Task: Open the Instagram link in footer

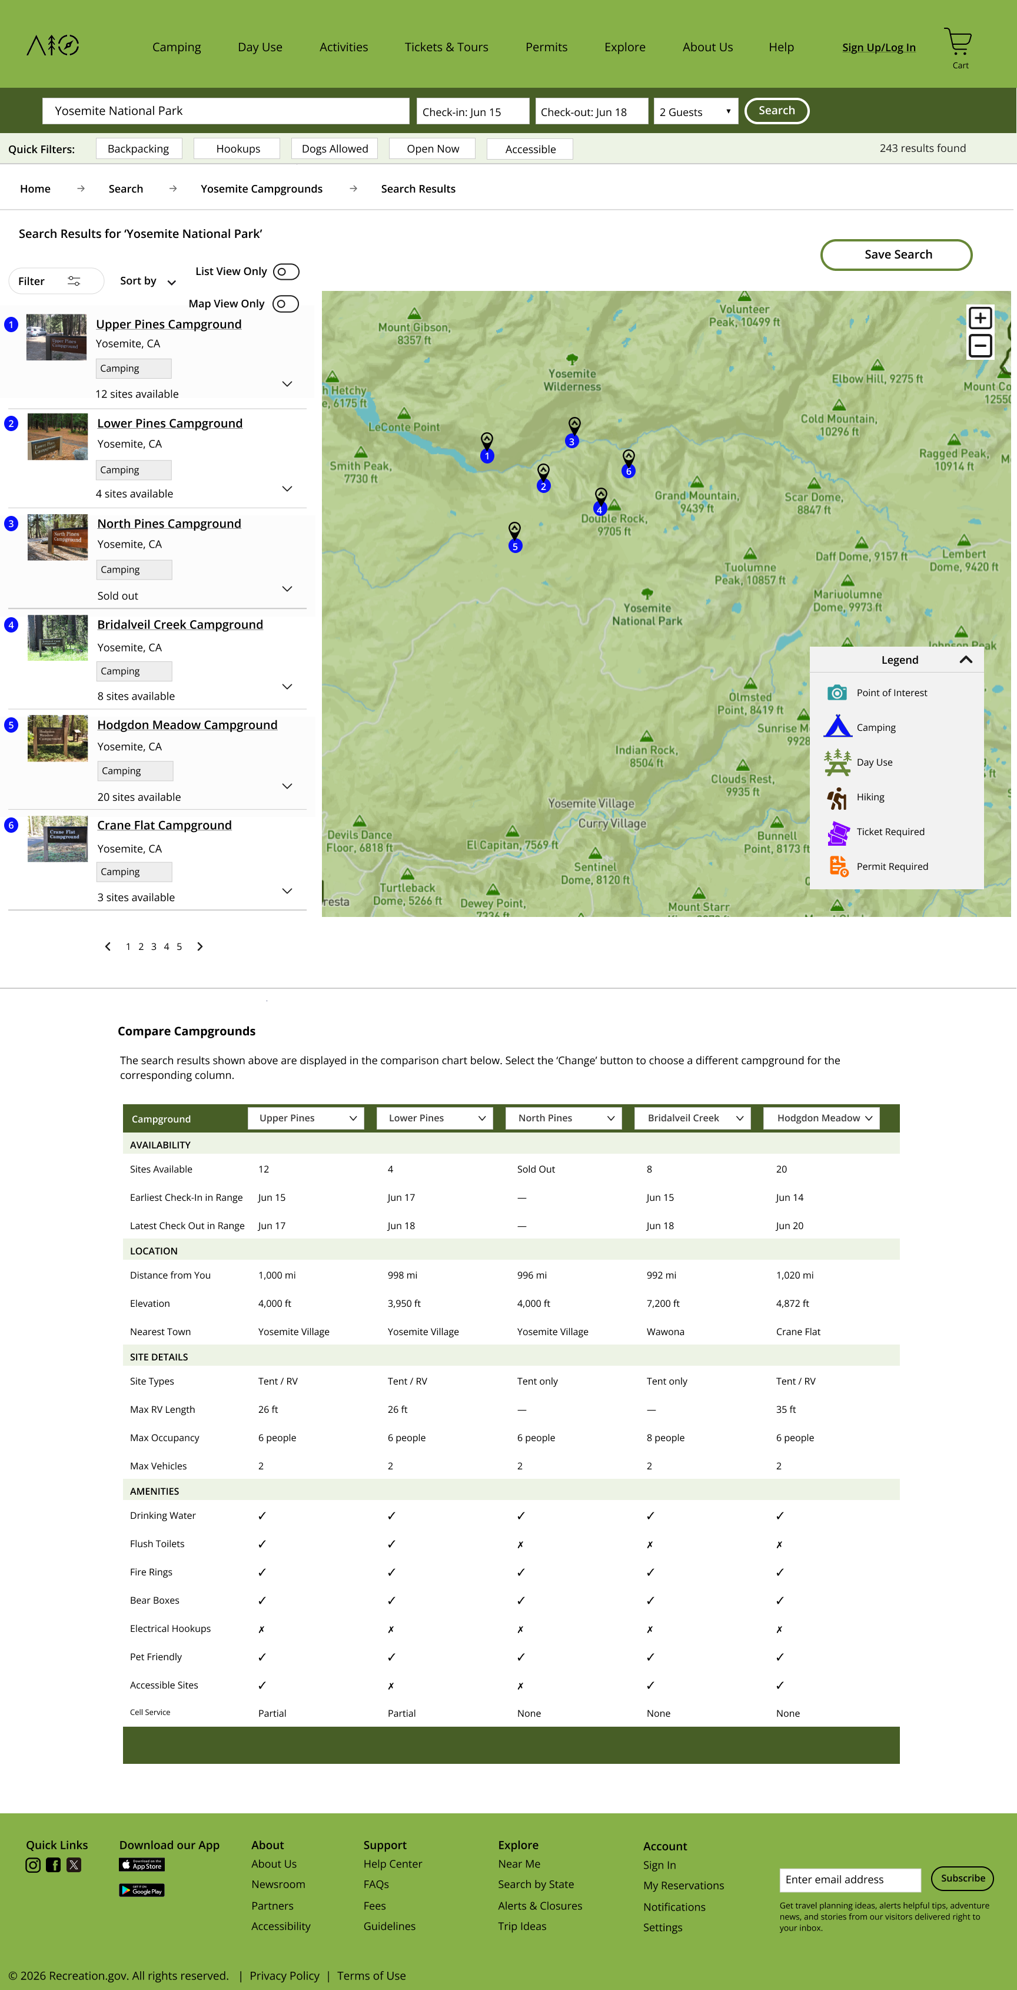Action: (33, 1865)
